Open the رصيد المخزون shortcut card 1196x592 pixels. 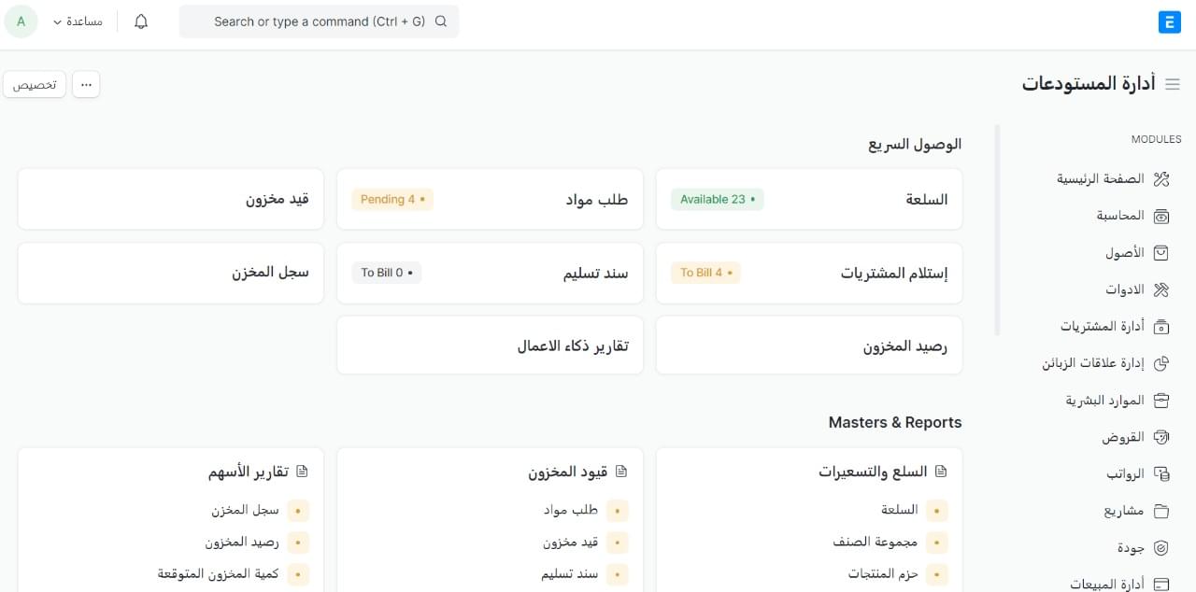[809, 345]
